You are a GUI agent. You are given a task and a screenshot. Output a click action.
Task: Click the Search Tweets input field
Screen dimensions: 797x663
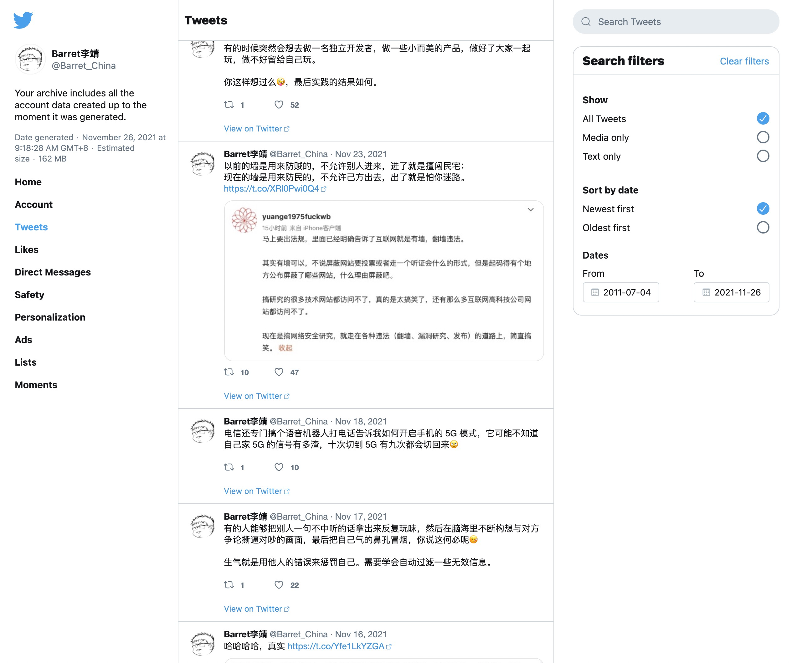coord(683,22)
